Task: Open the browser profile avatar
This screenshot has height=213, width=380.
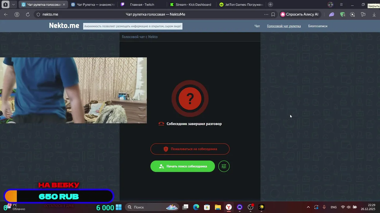Action: coord(330,4)
